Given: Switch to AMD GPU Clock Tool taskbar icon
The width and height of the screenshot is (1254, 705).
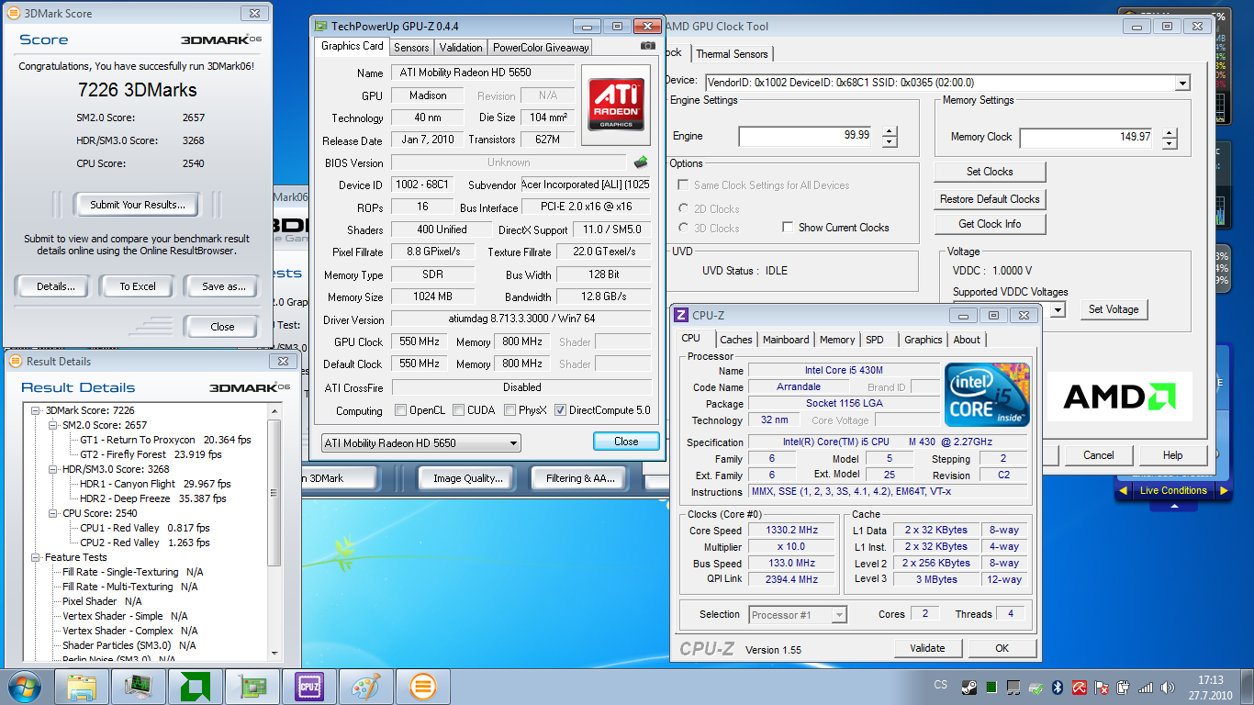Looking at the screenshot, I should pyautogui.click(x=196, y=686).
